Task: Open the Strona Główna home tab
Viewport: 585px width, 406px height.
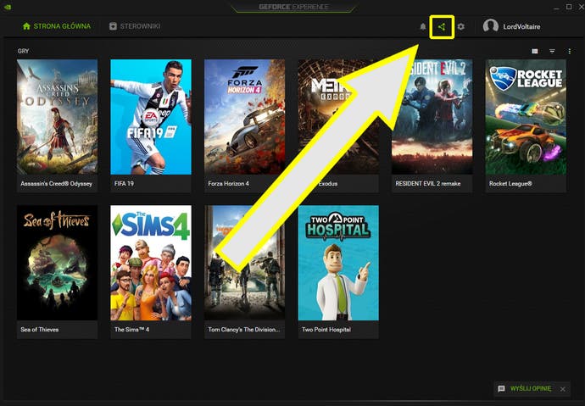Action: (x=56, y=26)
